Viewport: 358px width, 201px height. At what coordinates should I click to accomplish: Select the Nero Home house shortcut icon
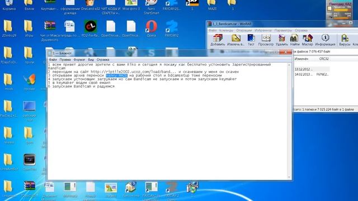click(x=131, y=189)
